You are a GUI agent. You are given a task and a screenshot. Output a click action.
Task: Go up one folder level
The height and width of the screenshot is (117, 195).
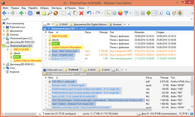click(x=21, y=13)
